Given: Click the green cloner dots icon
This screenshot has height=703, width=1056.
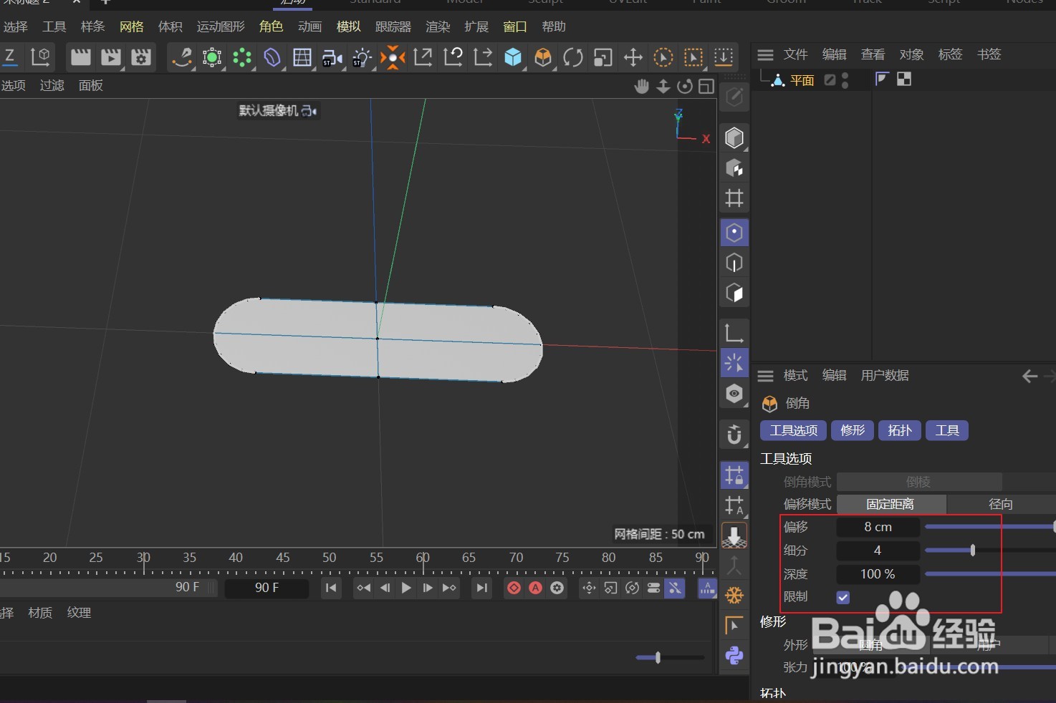Looking at the screenshot, I should click(x=242, y=57).
